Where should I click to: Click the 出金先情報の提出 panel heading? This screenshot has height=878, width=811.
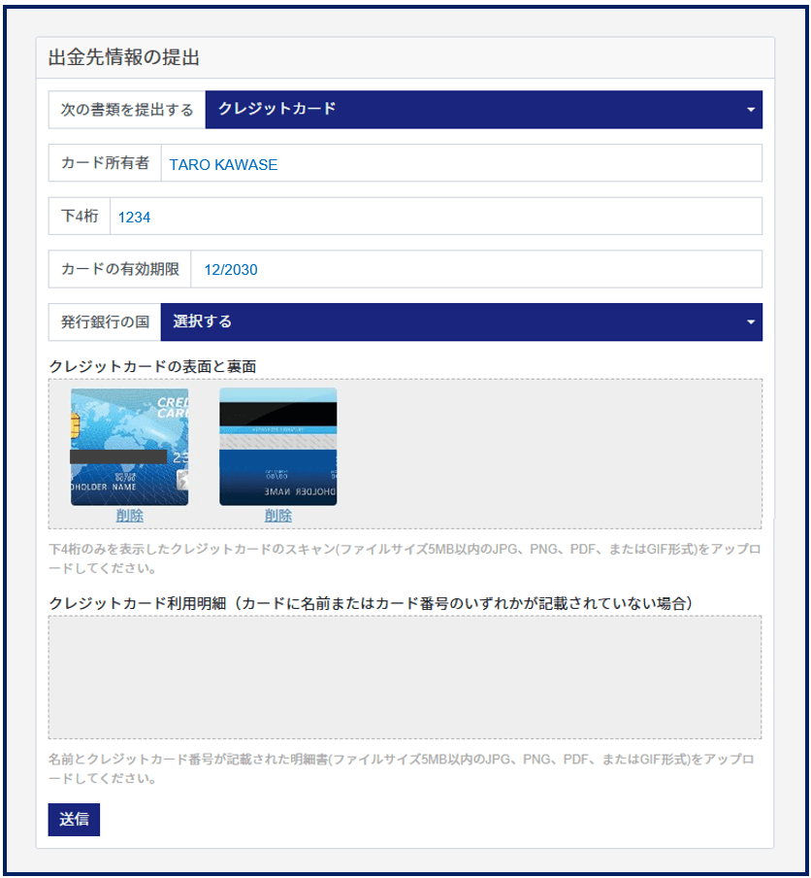[124, 57]
